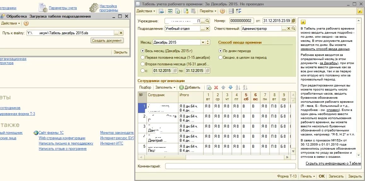The image size is (365, 181).
Task: Click the post document icon with coins
Action: (186, 11)
